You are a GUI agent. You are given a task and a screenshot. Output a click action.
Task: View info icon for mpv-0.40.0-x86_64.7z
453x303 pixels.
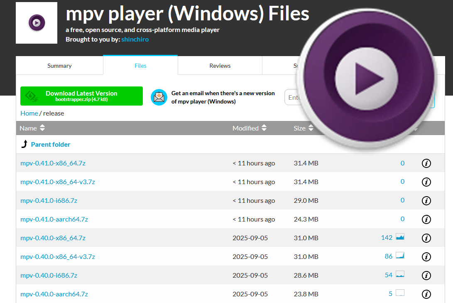click(426, 238)
